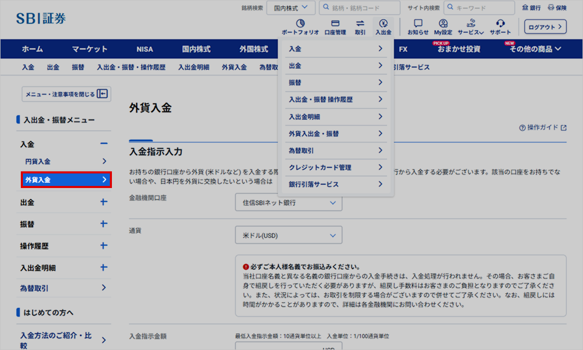Click the 銘柄・銘柄コード search field
This screenshot has width=583, height=350.
point(359,8)
